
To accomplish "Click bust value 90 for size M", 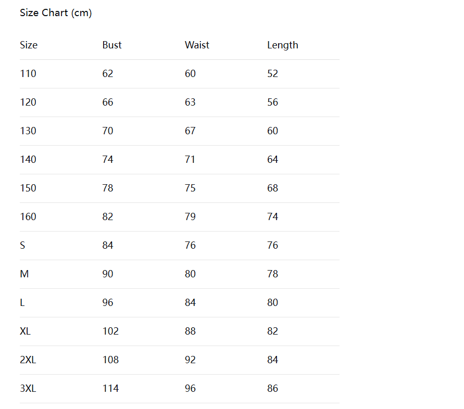I will point(108,274).
